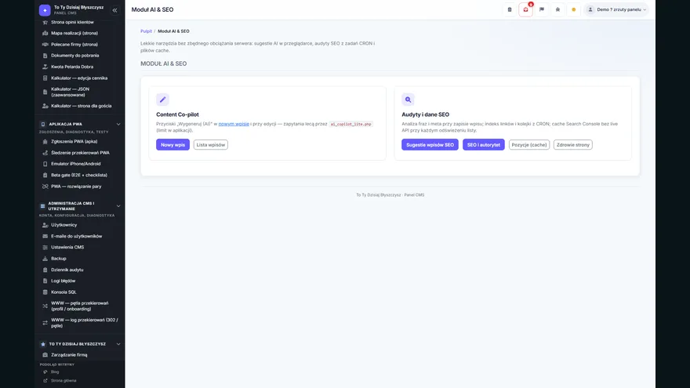Click the Content Co-pilot card title
The width and height of the screenshot is (690, 388).
click(x=177, y=114)
